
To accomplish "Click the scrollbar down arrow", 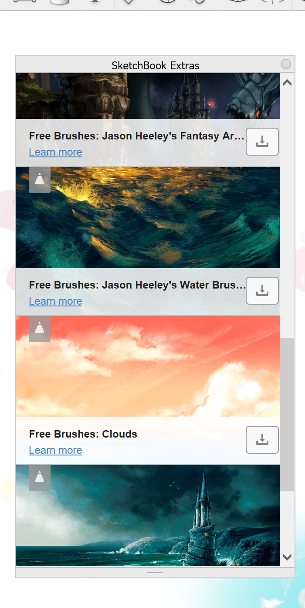I will [x=287, y=557].
